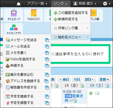This screenshot has height=108, width=113.
Task: Open 予定を登録する in a new window
Action: pyautogui.click(x=47, y=96)
